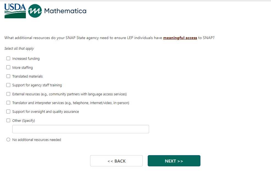271x171 pixels.
Task: Click the Other (Specify) text input field
Action: (81, 129)
